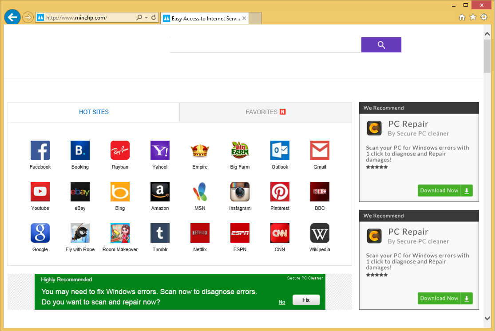495x331 pixels.
Task: Open the Facebook shortcut icon
Action: tap(40, 150)
